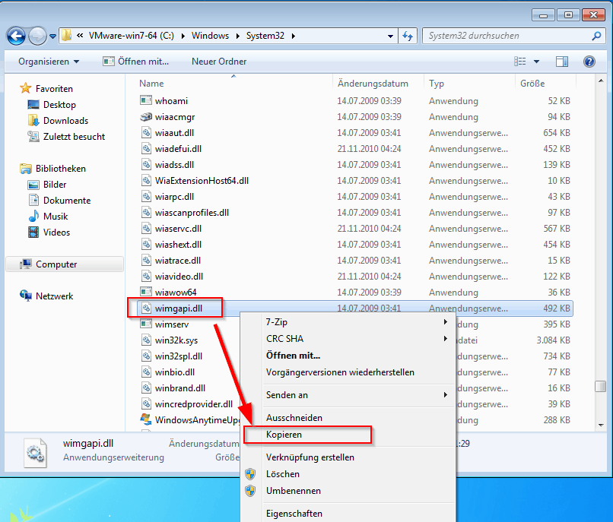This screenshot has height=522, width=613.
Task: Open recent locations arrow beside Forward
Action: [x=52, y=36]
